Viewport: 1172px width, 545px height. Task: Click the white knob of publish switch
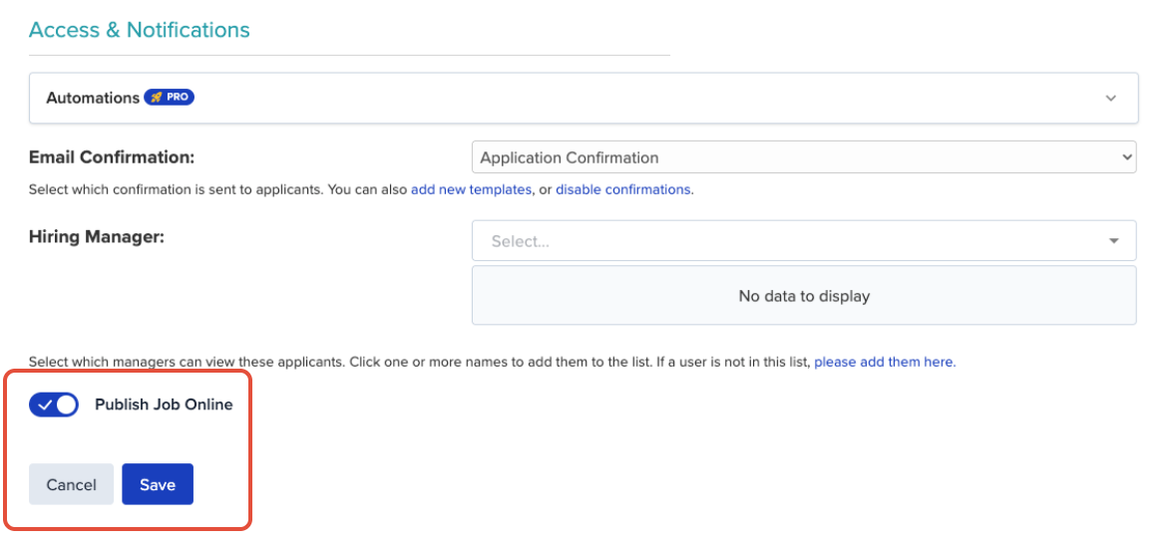[67, 405]
